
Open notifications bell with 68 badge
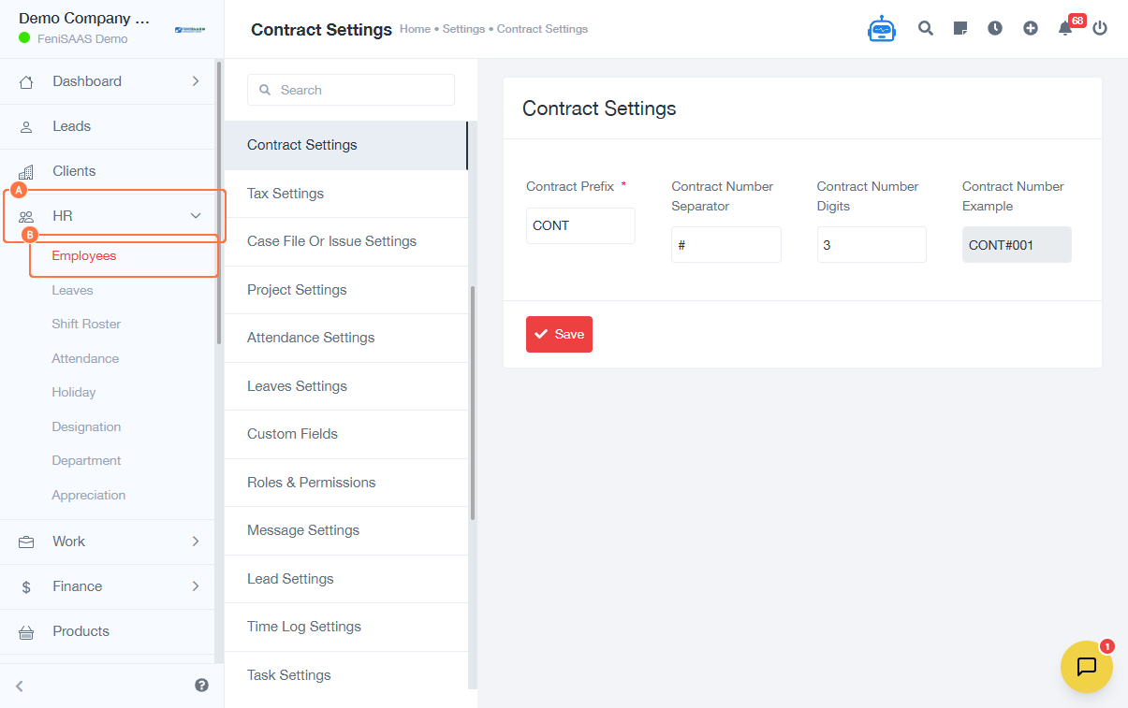[x=1065, y=28]
